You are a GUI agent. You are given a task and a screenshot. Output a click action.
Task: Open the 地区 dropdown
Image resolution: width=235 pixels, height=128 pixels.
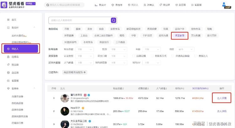(x=185, y=49)
